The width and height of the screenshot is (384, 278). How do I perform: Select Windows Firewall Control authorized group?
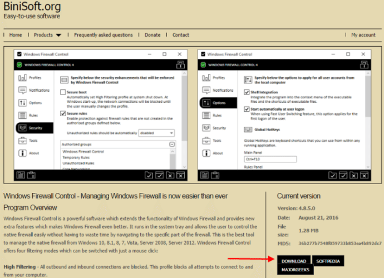(x=83, y=152)
